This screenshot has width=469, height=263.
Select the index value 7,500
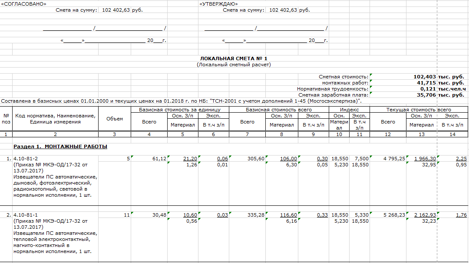click(x=362, y=159)
